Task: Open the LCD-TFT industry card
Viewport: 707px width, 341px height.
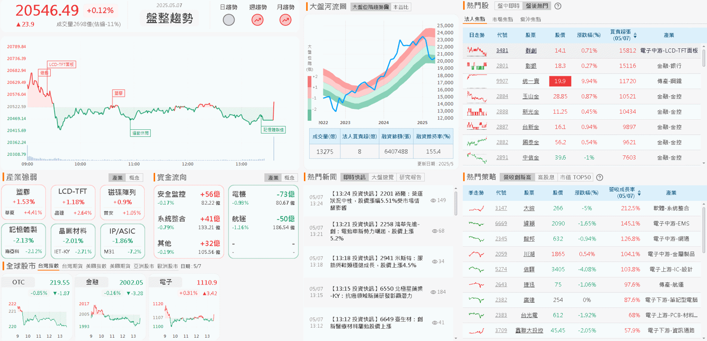Action: tap(72, 202)
